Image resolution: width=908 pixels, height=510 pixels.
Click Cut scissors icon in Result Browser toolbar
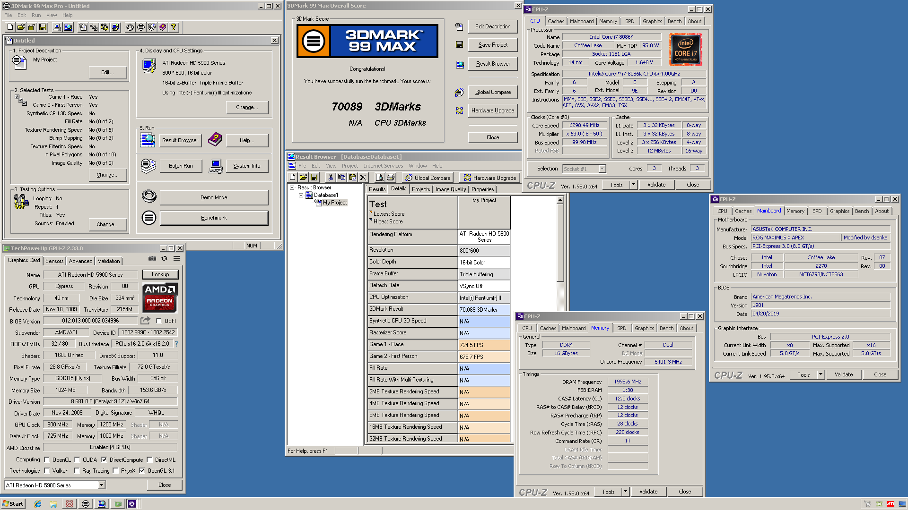click(x=331, y=178)
